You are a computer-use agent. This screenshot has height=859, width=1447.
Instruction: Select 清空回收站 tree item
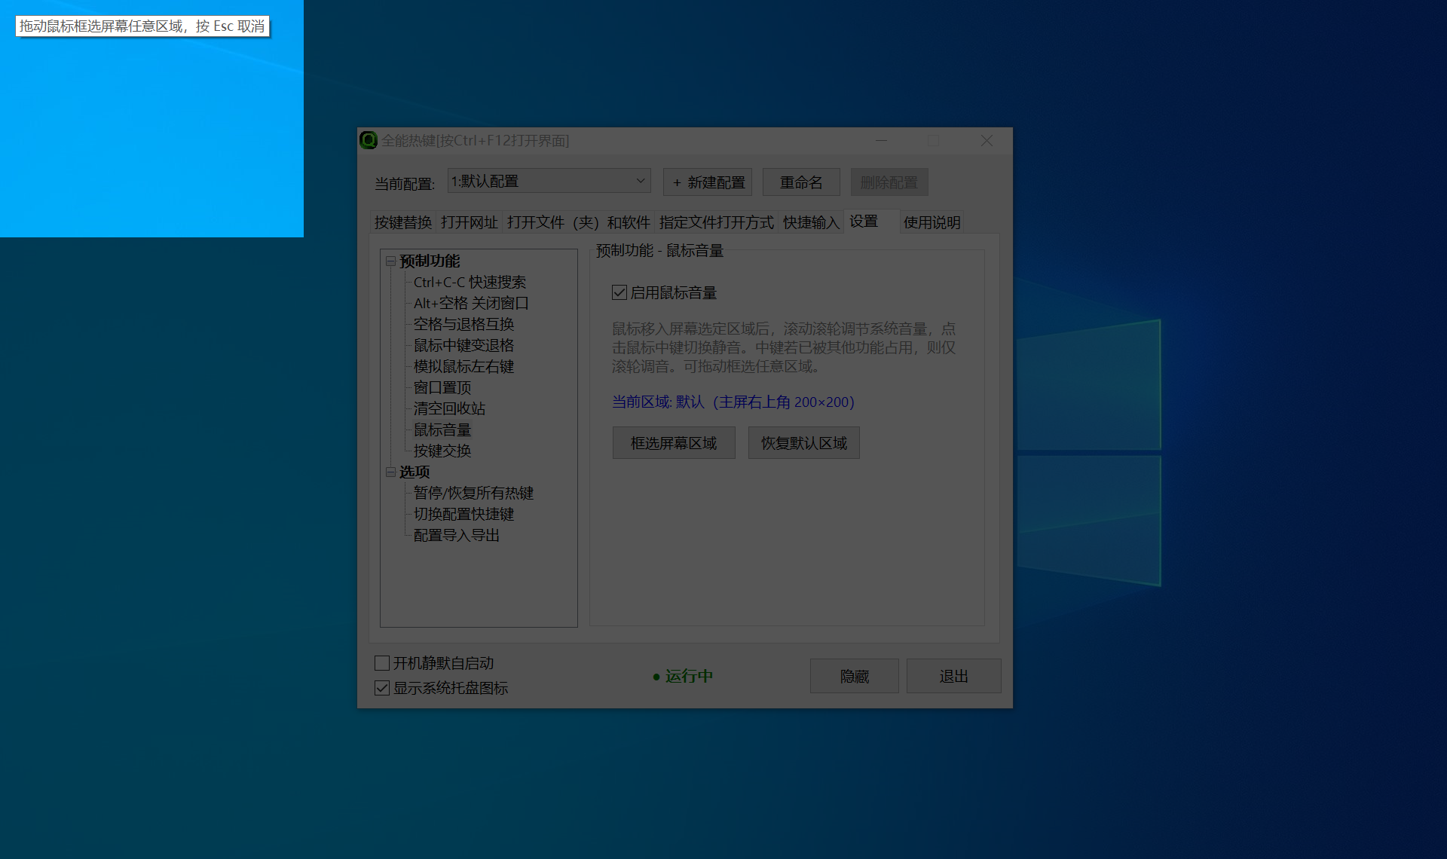(x=449, y=408)
